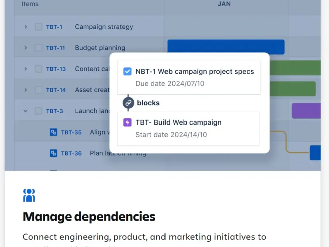The image size is (329, 247).
Task: Click the blue people icon above Manage dependencies
Action: 29,195
